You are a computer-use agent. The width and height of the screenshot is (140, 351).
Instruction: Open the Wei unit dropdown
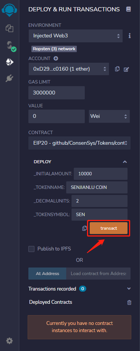(109, 116)
